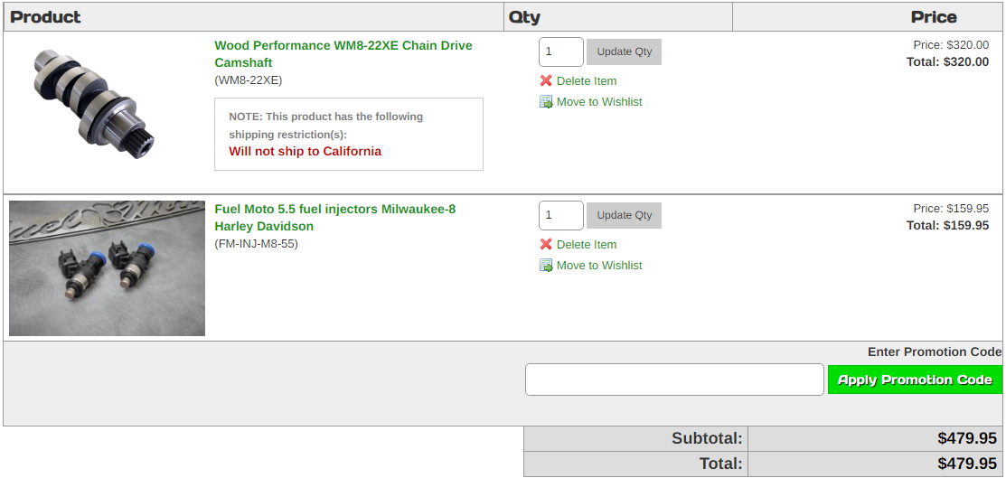1006x478 pixels.
Task: Select the 'Move to Wishlist' text for the camshaft
Action: 599,102
